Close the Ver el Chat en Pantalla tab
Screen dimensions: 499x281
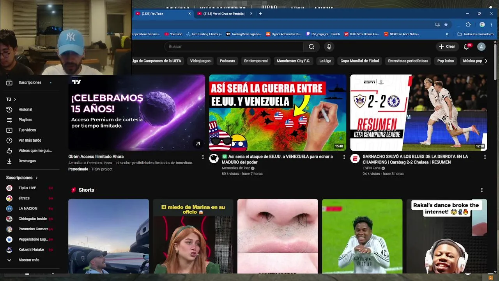(x=251, y=14)
